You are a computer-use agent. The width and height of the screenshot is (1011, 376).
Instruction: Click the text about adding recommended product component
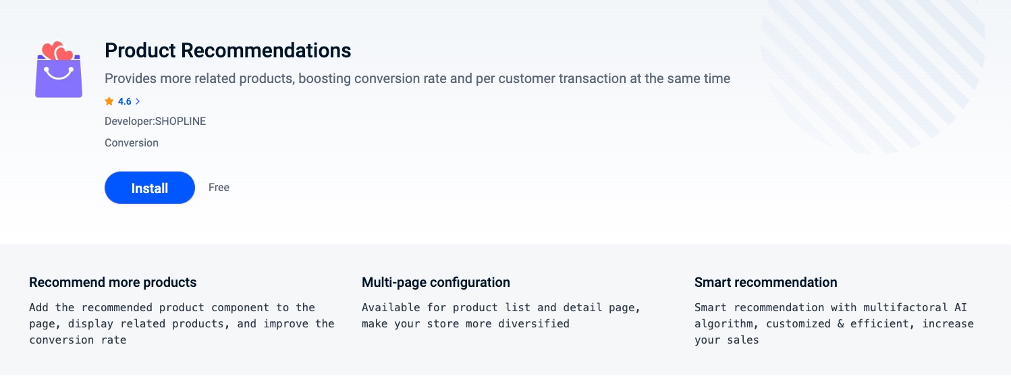181,323
